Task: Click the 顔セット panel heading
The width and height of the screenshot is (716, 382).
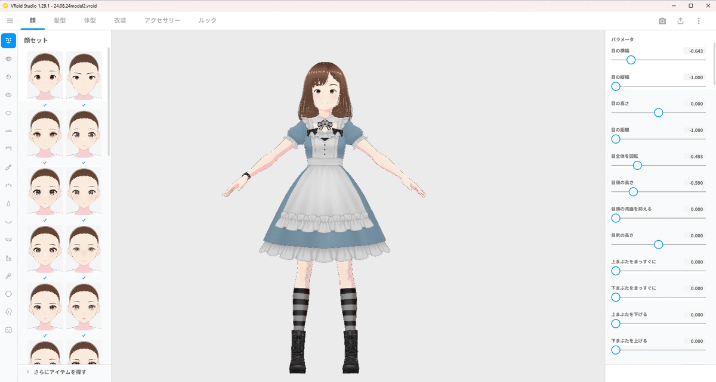Action: pos(36,41)
